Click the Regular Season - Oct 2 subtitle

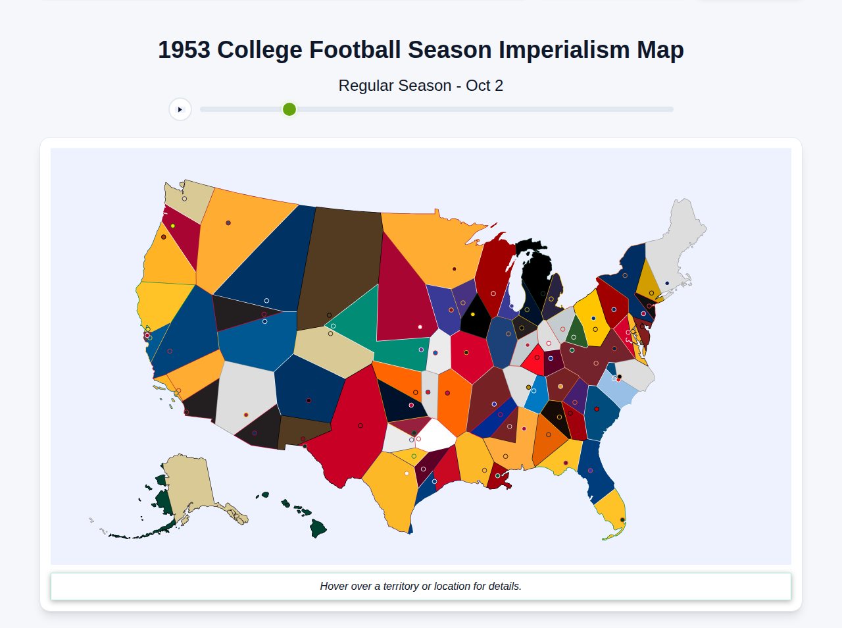420,85
